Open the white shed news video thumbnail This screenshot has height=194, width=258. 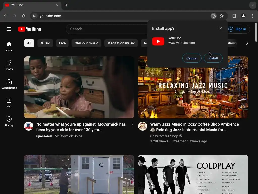pos(79,174)
